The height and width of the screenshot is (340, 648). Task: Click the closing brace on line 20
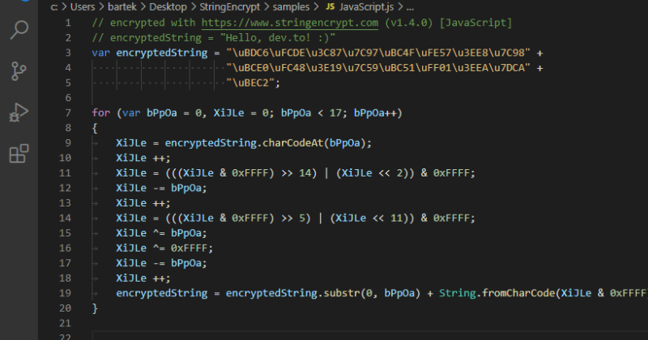95,308
